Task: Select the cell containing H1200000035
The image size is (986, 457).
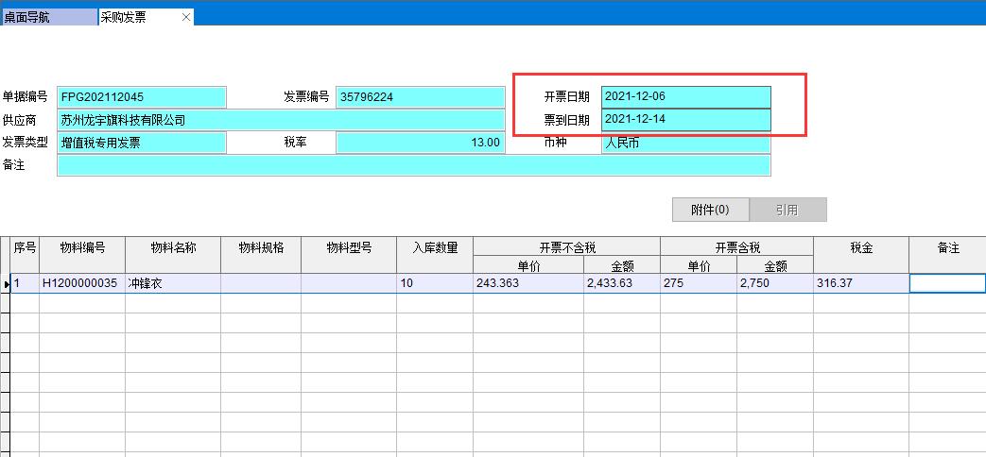Action: click(81, 283)
